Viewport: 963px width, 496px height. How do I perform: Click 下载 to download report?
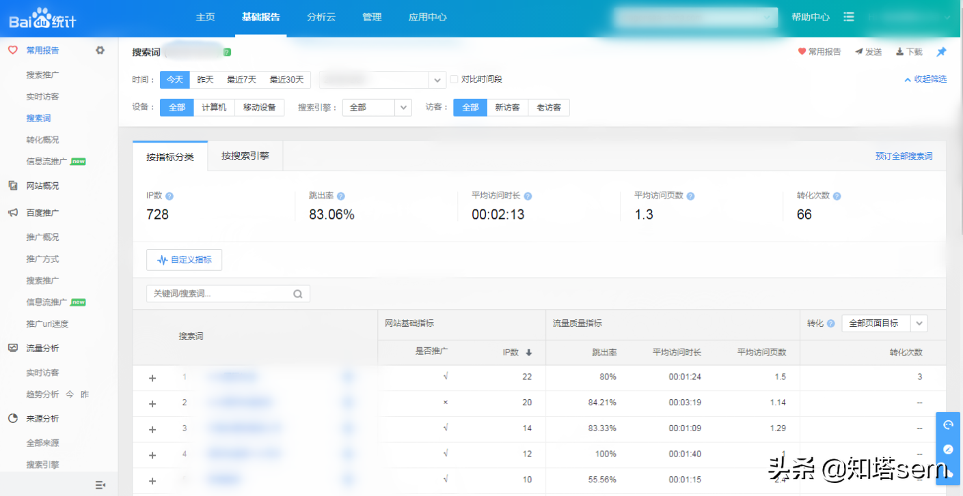[909, 52]
